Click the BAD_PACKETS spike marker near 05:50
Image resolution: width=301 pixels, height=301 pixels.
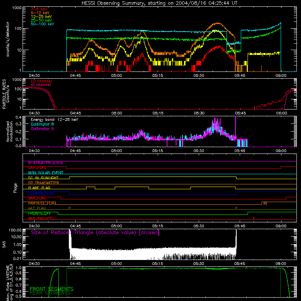coord(254,218)
